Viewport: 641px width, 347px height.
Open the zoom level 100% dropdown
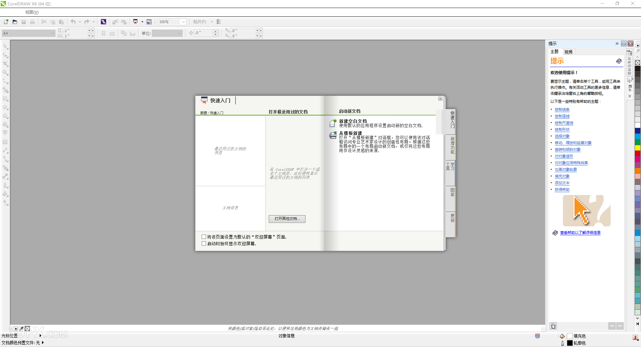pos(183,22)
